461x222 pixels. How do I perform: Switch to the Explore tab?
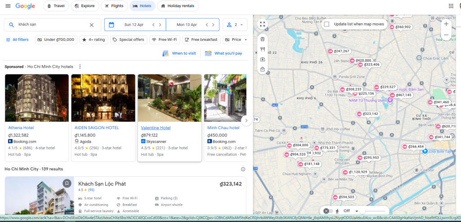coord(85,6)
